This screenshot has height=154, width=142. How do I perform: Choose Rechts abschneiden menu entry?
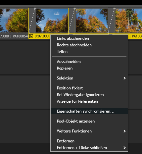[x=89, y=45]
